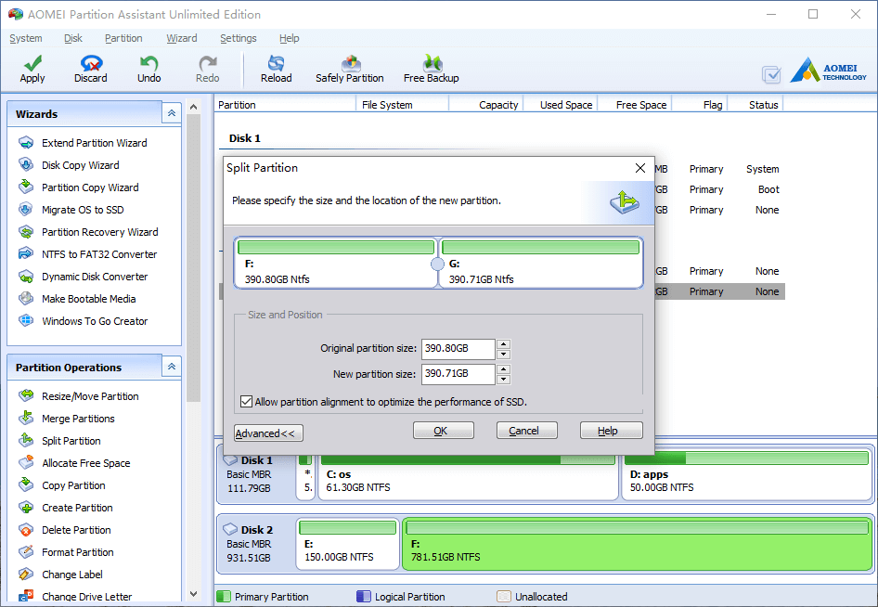Image resolution: width=878 pixels, height=607 pixels.
Task: Choose Migrate OS to SSD
Action: point(83,210)
